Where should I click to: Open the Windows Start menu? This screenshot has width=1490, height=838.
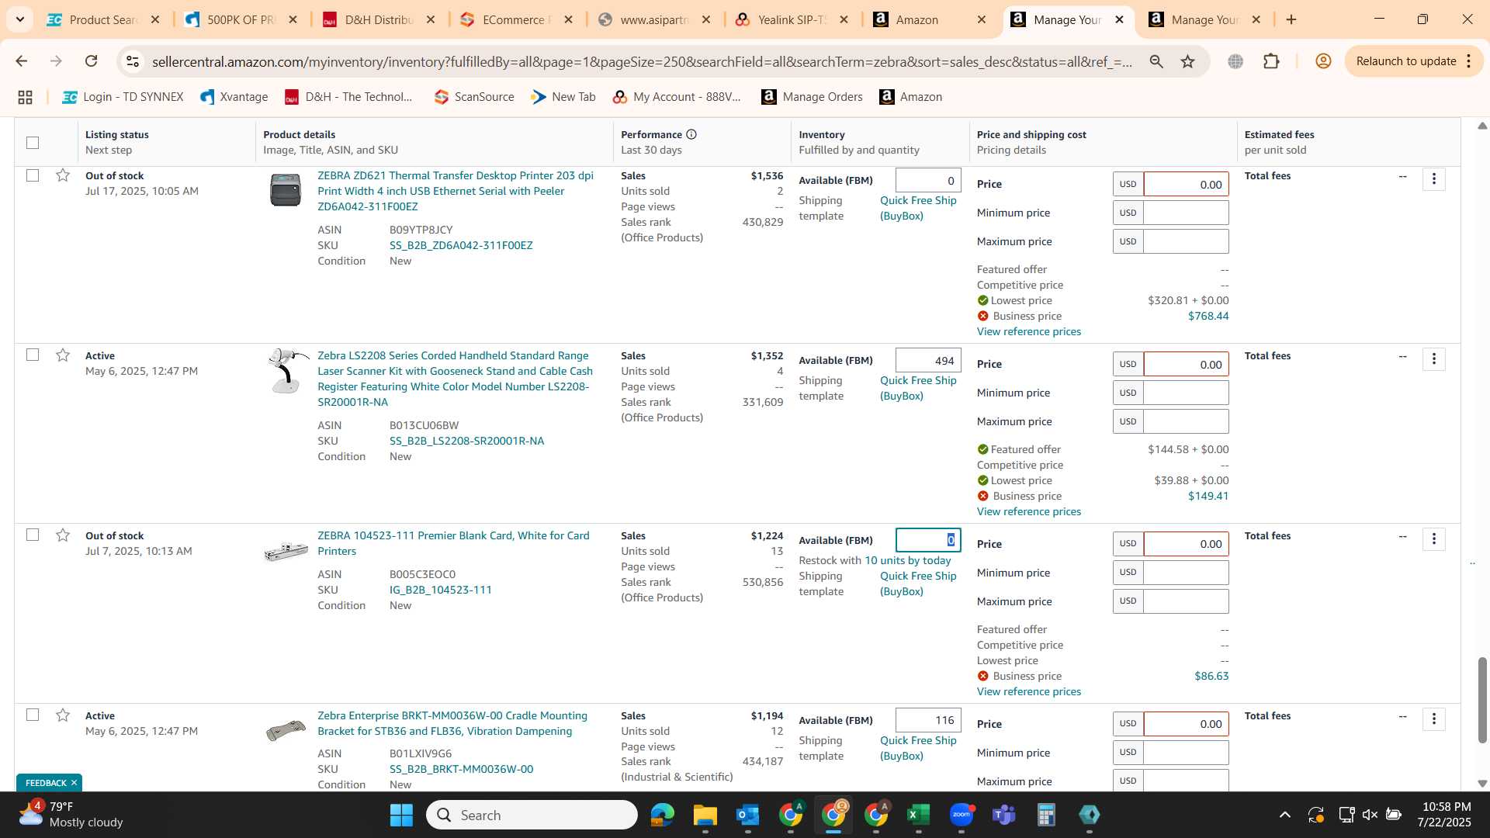401,815
